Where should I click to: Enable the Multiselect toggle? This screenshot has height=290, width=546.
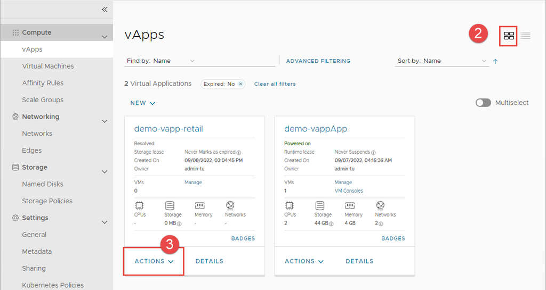[x=483, y=103]
